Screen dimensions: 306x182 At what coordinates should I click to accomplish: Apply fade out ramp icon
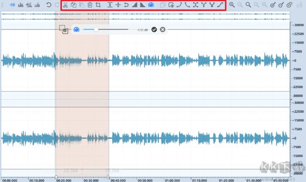pos(143,5)
